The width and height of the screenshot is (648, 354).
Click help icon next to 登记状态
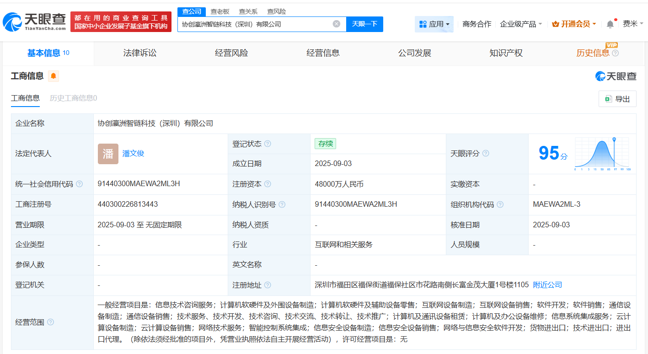pos(268,144)
